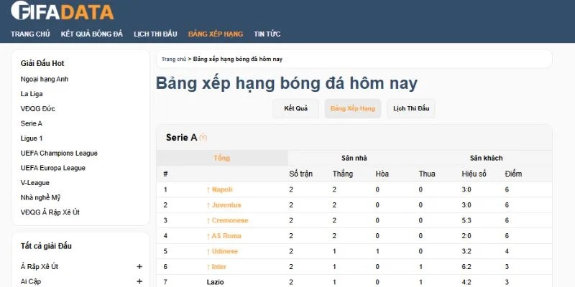Click the Lịch Thi Đấu button below heading
The width and height of the screenshot is (575, 287).
pos(411,108)
